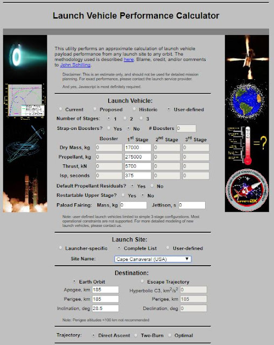Set number of stages to 3
This screenshot has height=345, width=274.
tap(141, 119)
